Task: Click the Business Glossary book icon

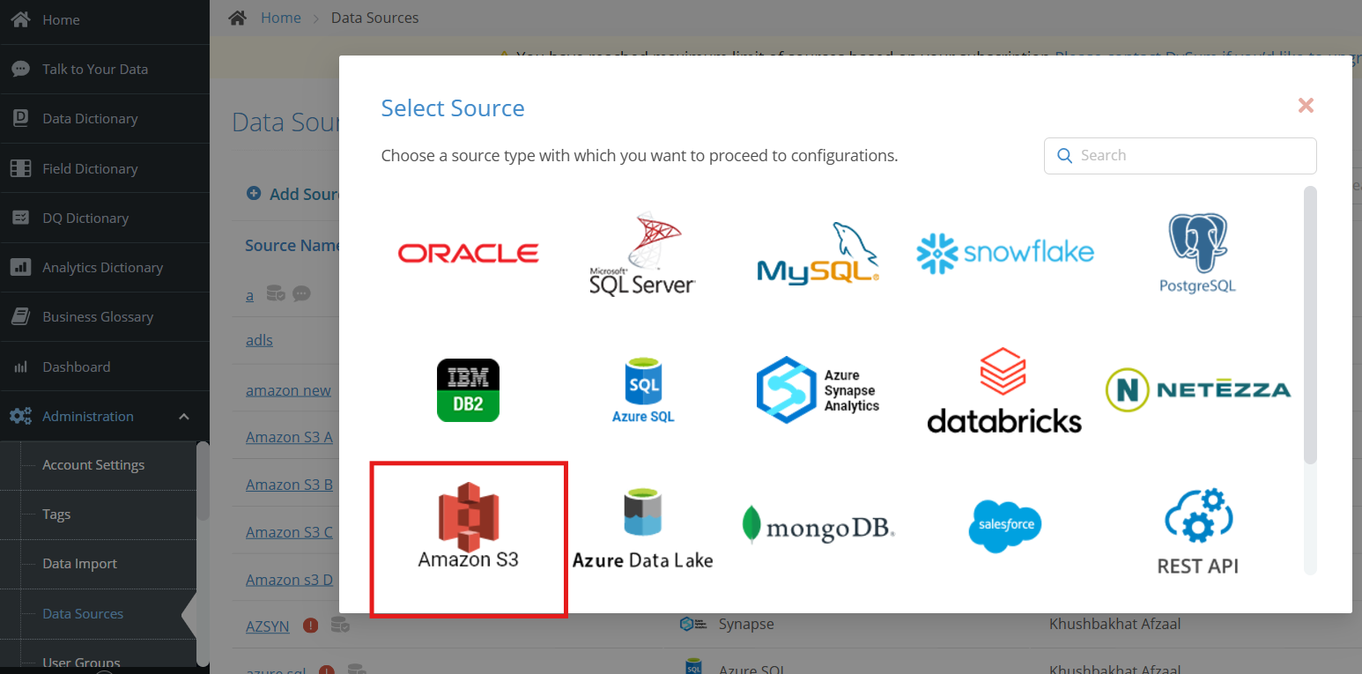Action: [x=21, y=316]
